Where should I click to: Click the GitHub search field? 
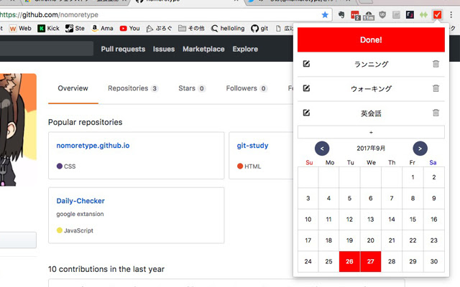click(x=47, y=49)
